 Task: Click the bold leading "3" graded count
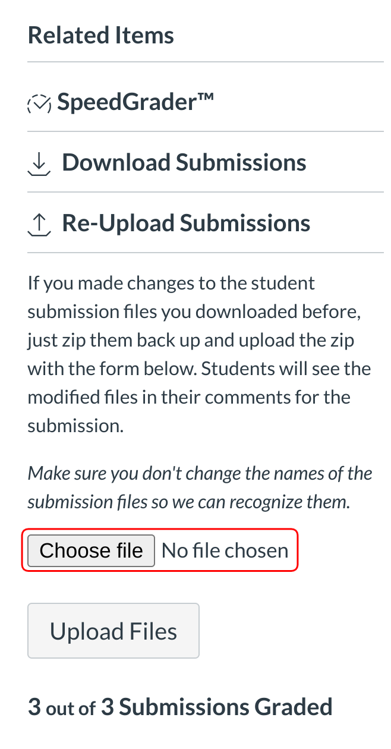[x=34, y=707]
